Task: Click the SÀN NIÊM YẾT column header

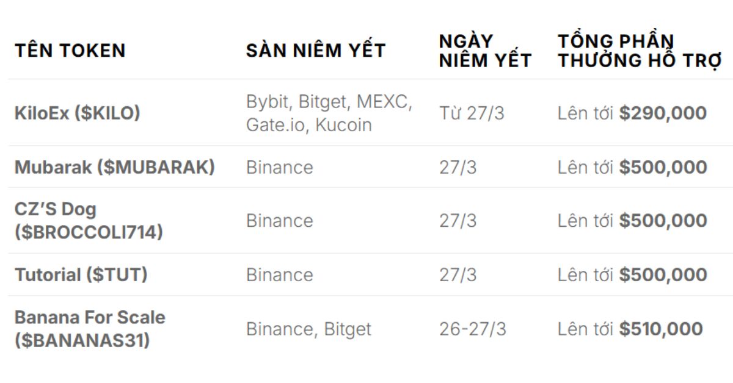Action: pos(316,50)
